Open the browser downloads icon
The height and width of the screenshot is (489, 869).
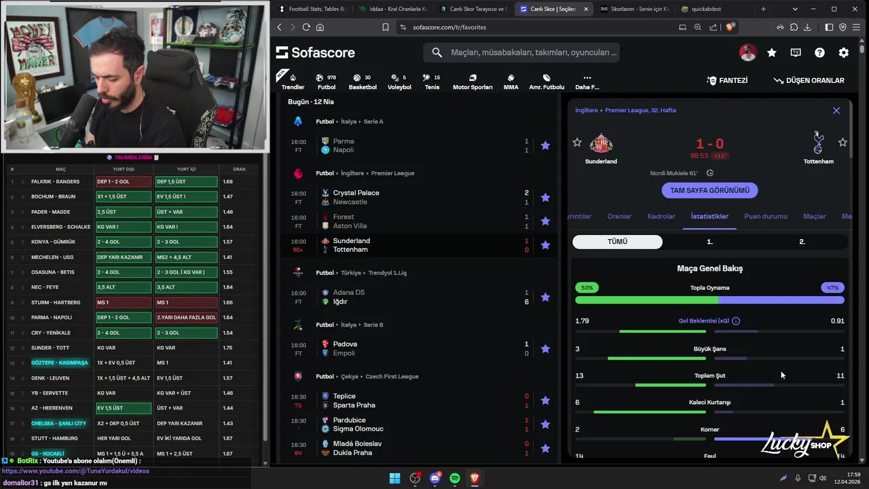tap(807, 27)
